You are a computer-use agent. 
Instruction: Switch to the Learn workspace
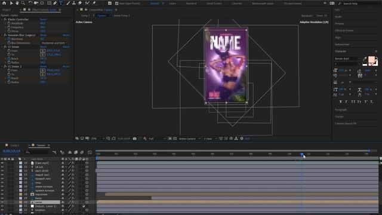click(172, 4)
